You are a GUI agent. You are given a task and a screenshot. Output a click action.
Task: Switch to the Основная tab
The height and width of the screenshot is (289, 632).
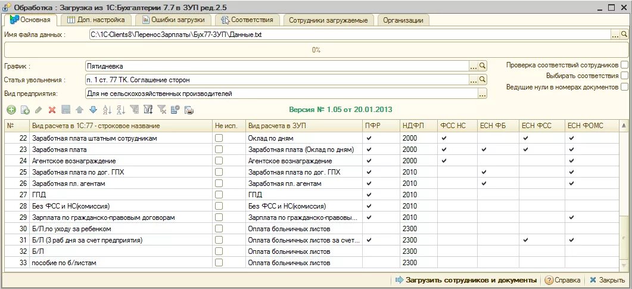[30, 20]
